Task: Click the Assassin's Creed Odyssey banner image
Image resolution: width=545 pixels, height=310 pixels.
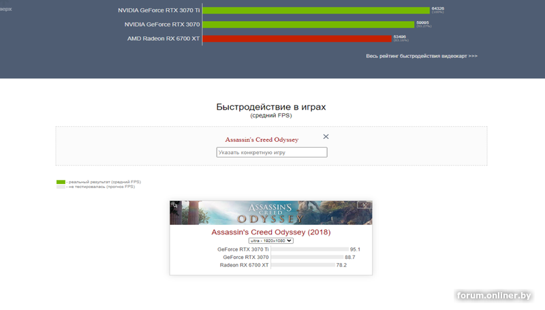Action: point(270,213)
